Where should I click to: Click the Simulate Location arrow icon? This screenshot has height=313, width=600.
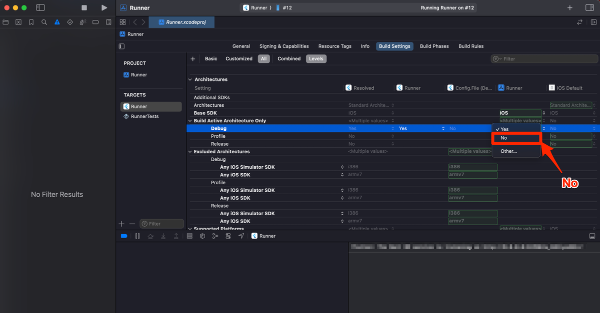click(241, 236)
